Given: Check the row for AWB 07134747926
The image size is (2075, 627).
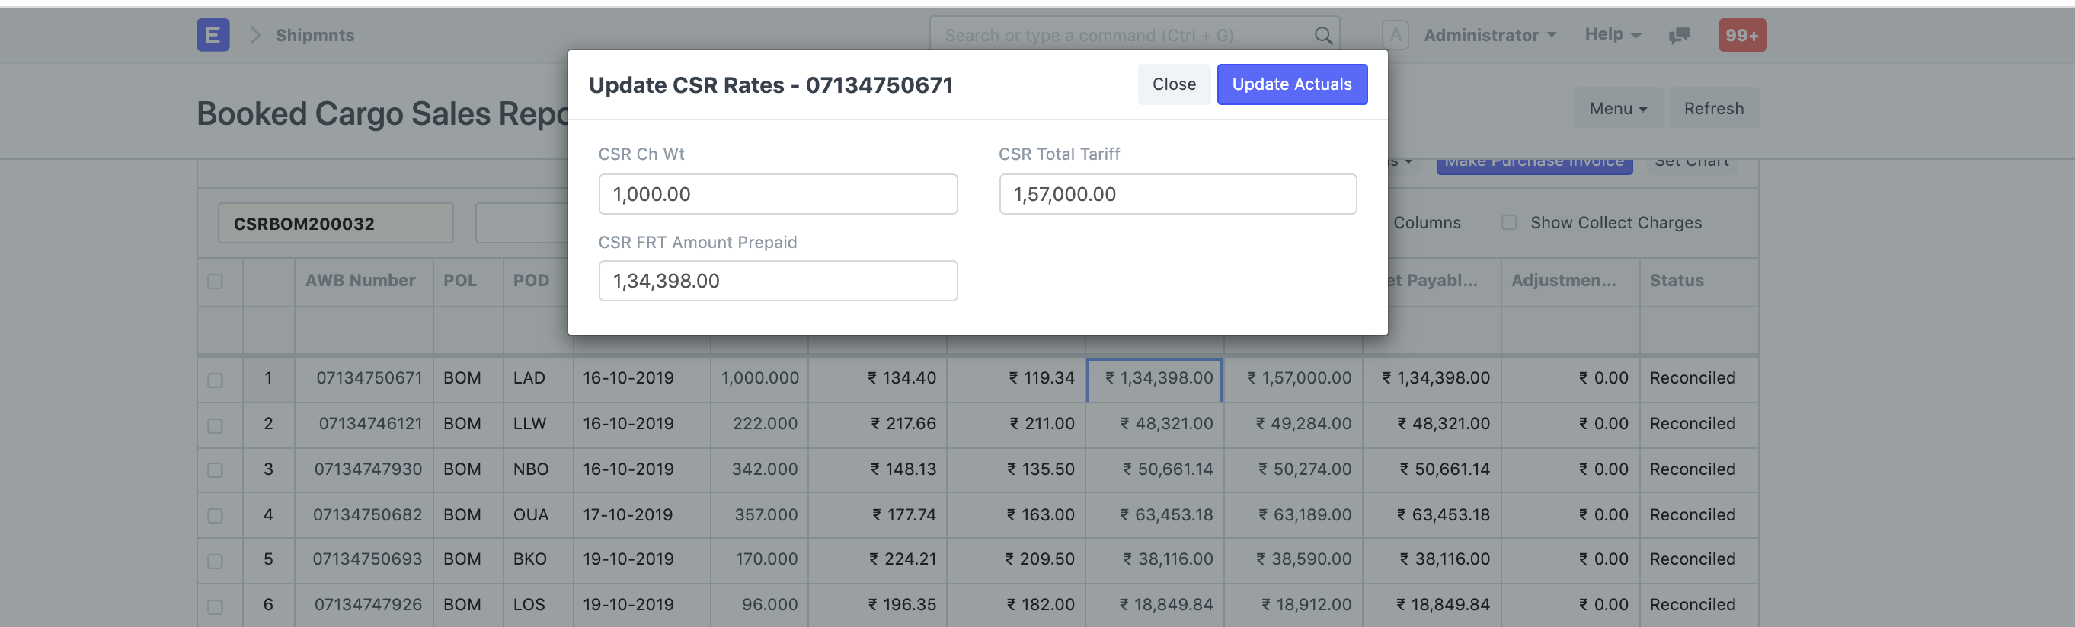Looking at the screenshot, I should (215, 606).
